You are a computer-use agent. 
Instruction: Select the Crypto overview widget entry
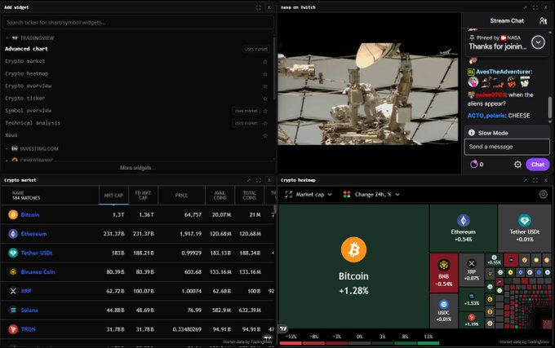tap(29, 86)
